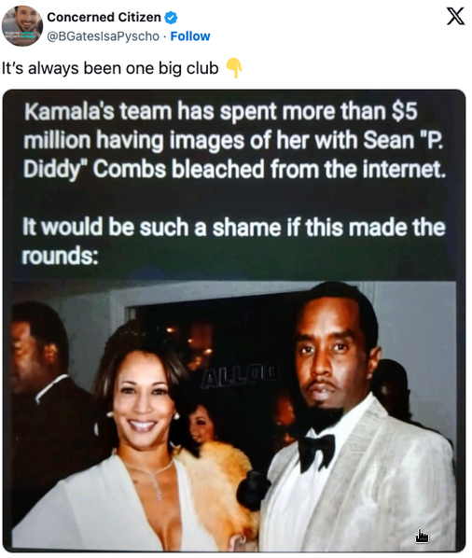Click the "It would be such a shame" caption

click(x=233, y=242)
